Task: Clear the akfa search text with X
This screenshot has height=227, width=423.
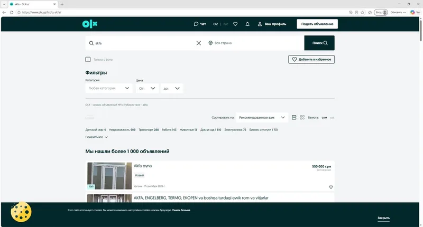Action: (x=199, y=43)
